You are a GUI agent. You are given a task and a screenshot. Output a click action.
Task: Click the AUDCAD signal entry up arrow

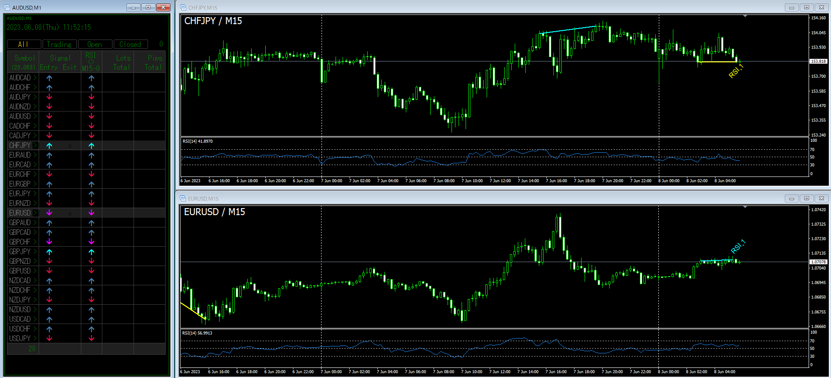click(49, 78)
